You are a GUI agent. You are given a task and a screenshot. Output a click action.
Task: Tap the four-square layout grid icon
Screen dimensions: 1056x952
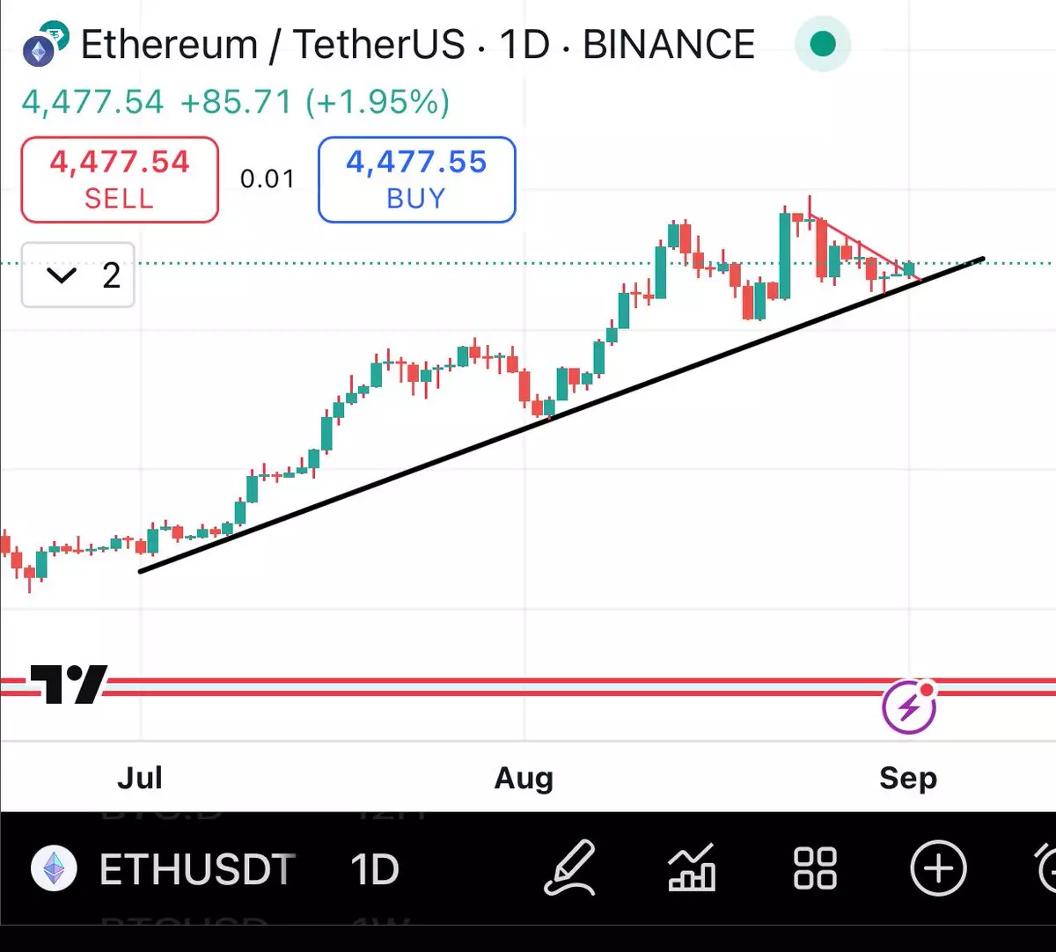(815, 868)
